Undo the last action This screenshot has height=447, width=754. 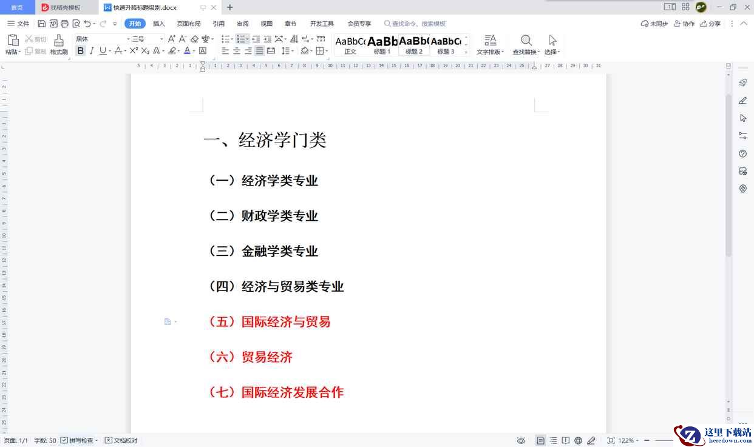point(87,24)
